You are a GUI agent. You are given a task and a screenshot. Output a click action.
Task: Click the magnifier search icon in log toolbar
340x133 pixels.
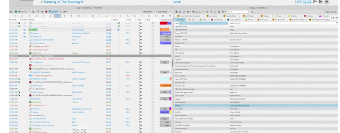pos(61,12)
